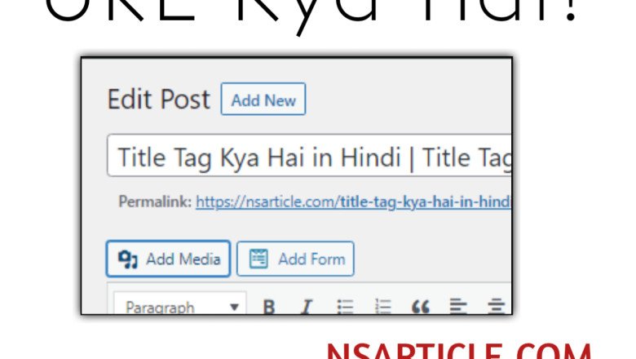Click the Add Media button label
The image size is (636, 359).
point(183,259)
